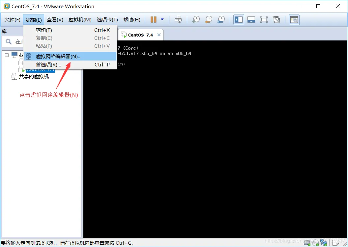Enter full screen mode
This screenshot has height=247, width=348.
(x=264, y=19)
